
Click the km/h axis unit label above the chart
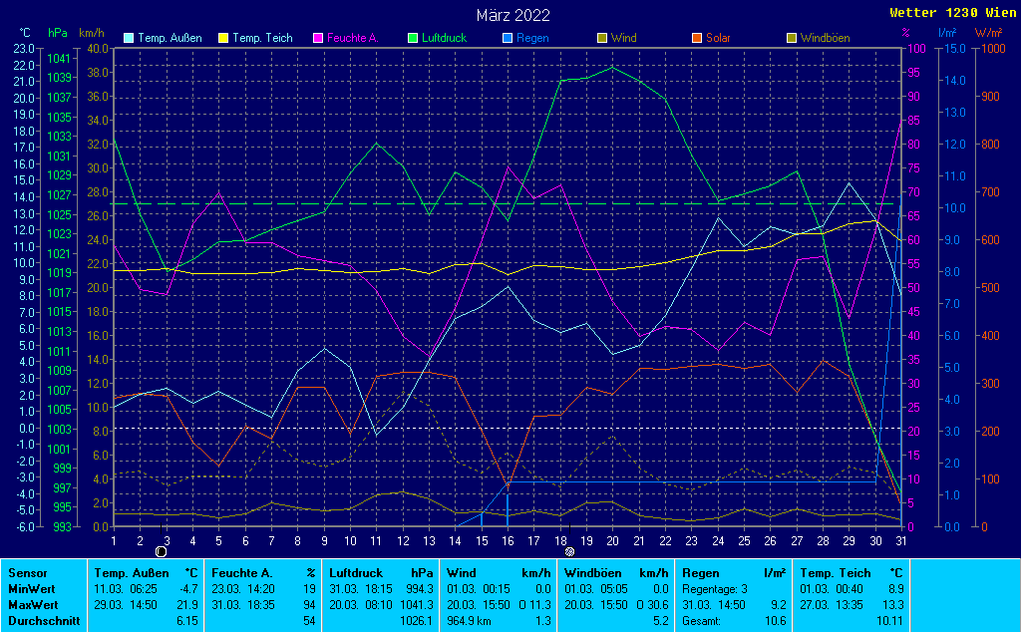[91, 33]
